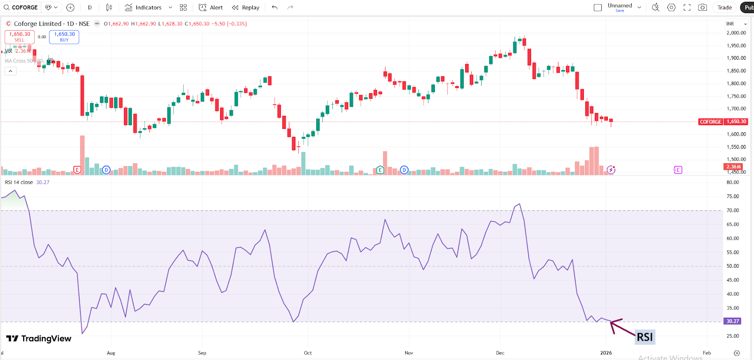The image size is (754, 360).
Task: Click the undo arrow in toolbar
Action: (275, 8)
